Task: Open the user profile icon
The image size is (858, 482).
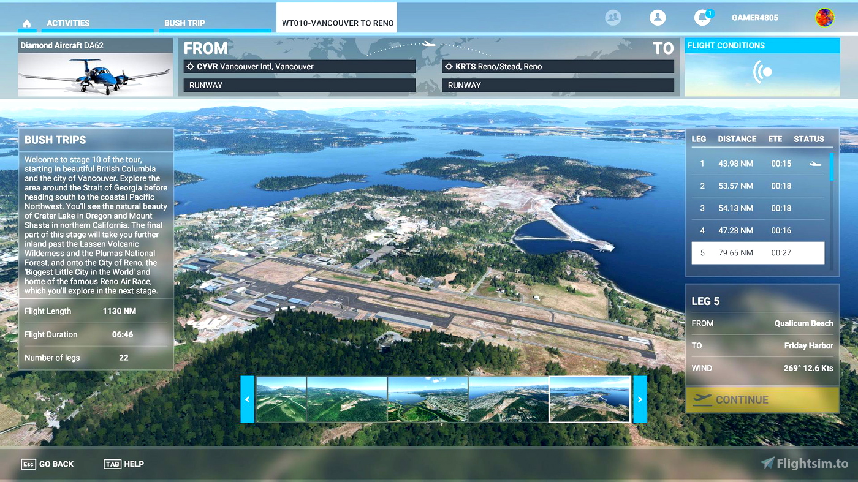Action: (x=658, y=18)
